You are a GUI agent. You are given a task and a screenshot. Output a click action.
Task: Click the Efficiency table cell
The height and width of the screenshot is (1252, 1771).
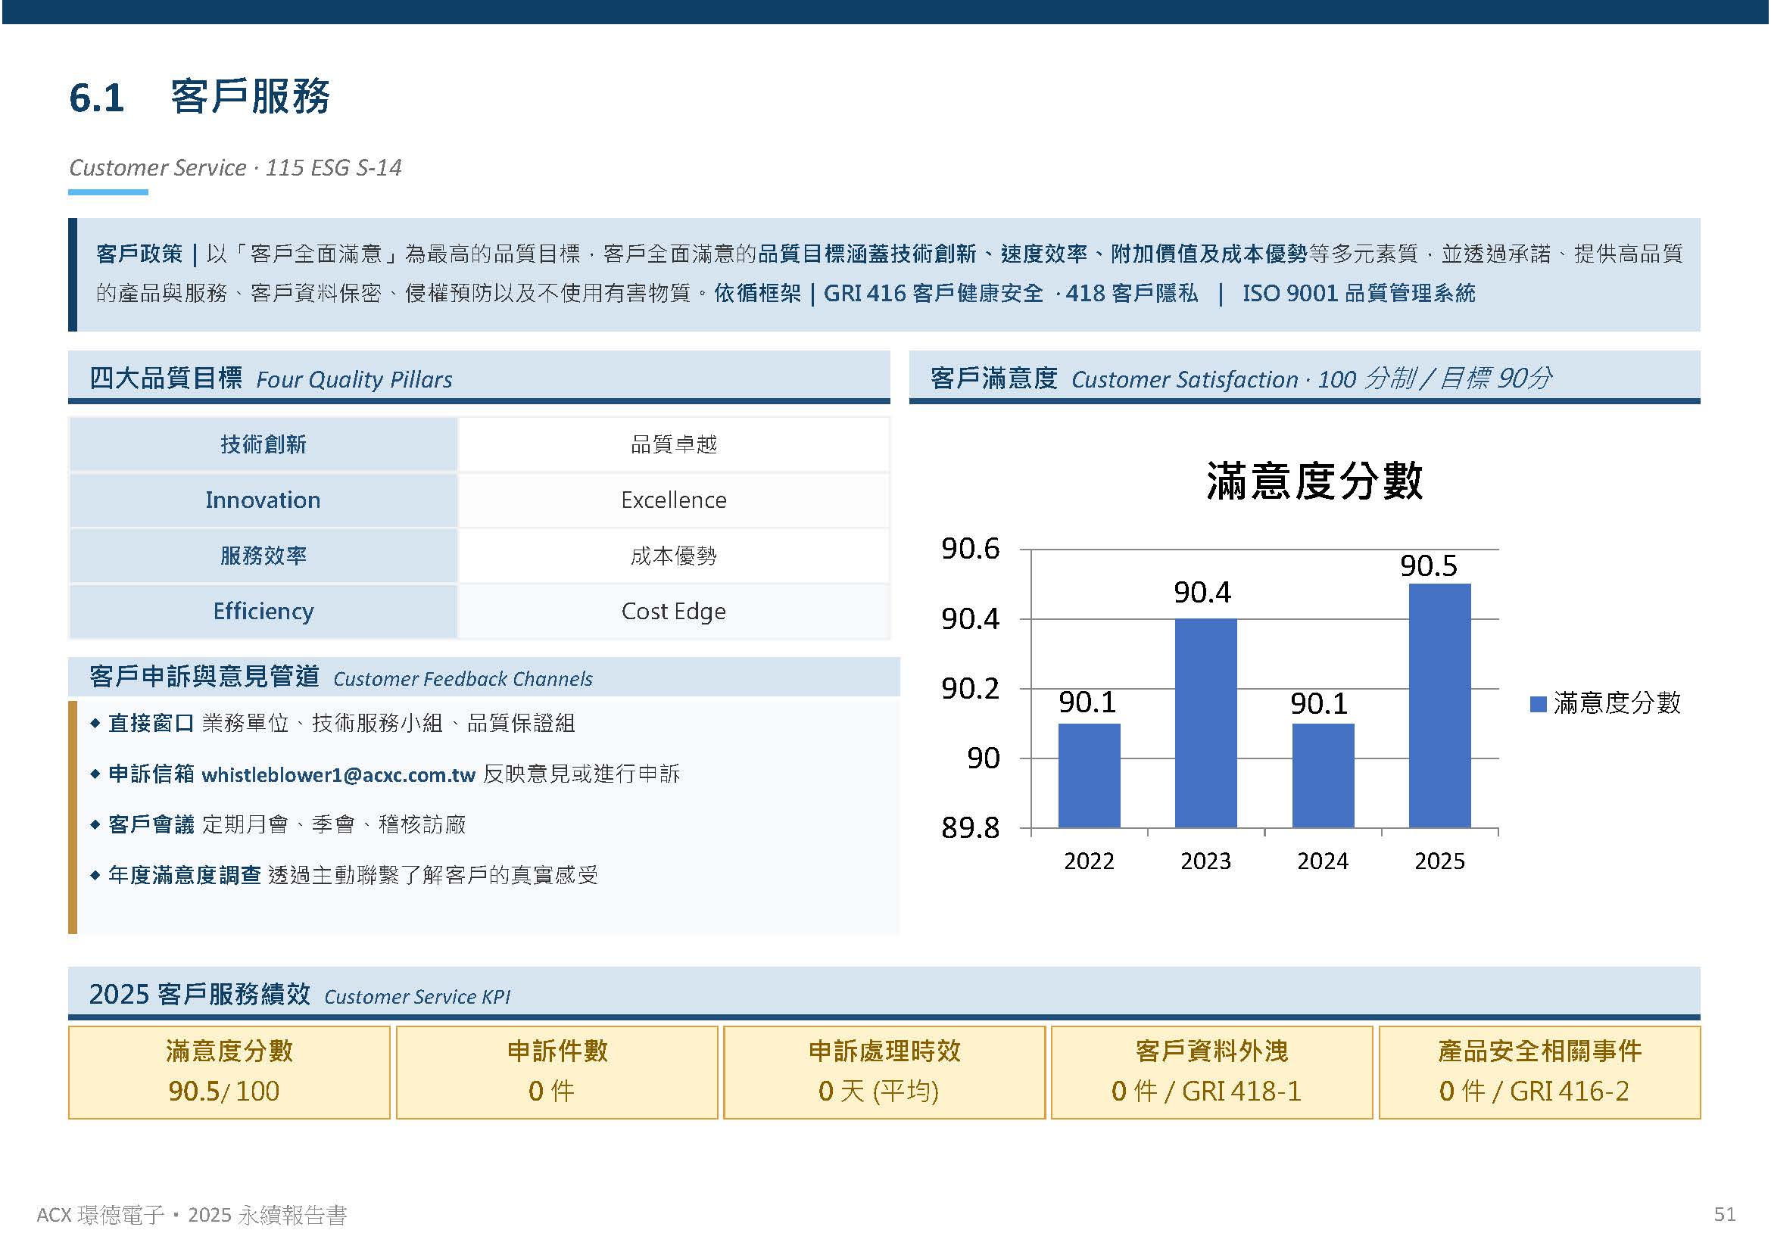[x=263, y=611]
